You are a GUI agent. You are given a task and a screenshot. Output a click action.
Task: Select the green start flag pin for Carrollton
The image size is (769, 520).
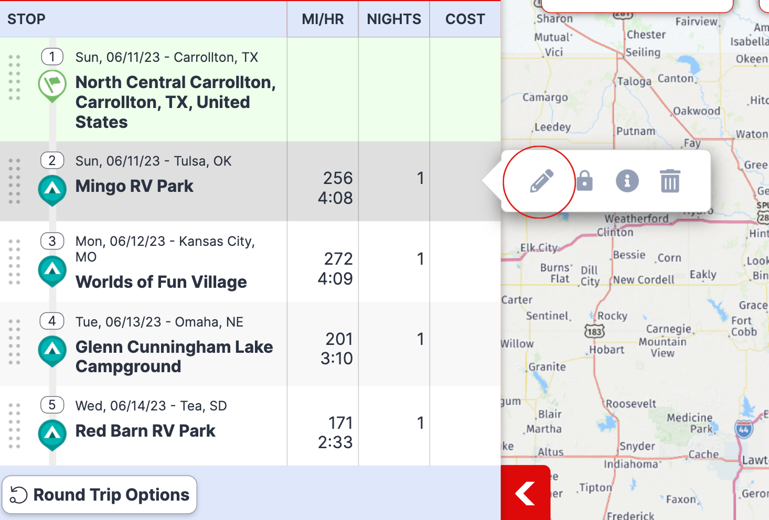[x=52, y=87]
